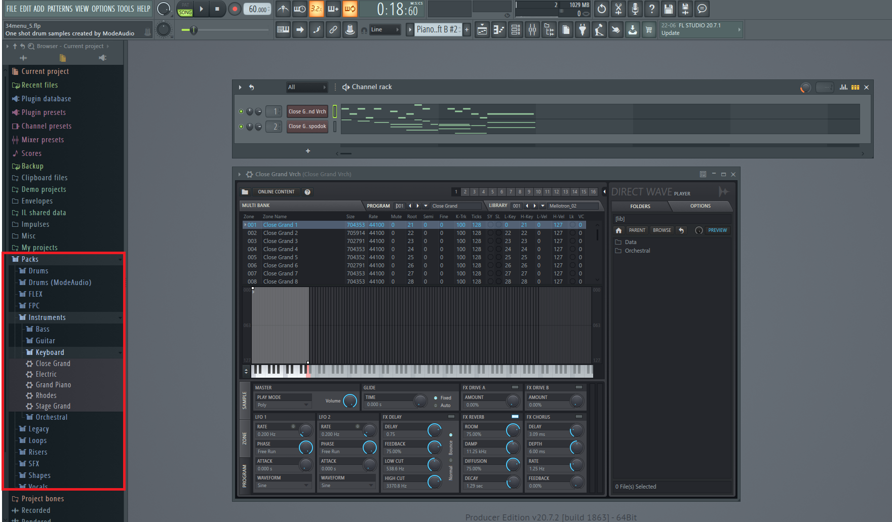This screenshot has height=522, width=892.
Task: Open Play Mode Poly dropdown
Action: [283, 405]
